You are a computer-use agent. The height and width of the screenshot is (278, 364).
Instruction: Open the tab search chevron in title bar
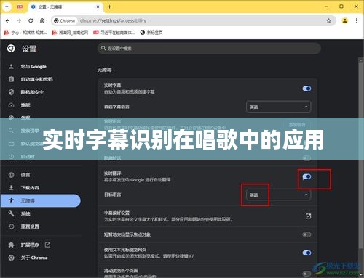point(7,7)
